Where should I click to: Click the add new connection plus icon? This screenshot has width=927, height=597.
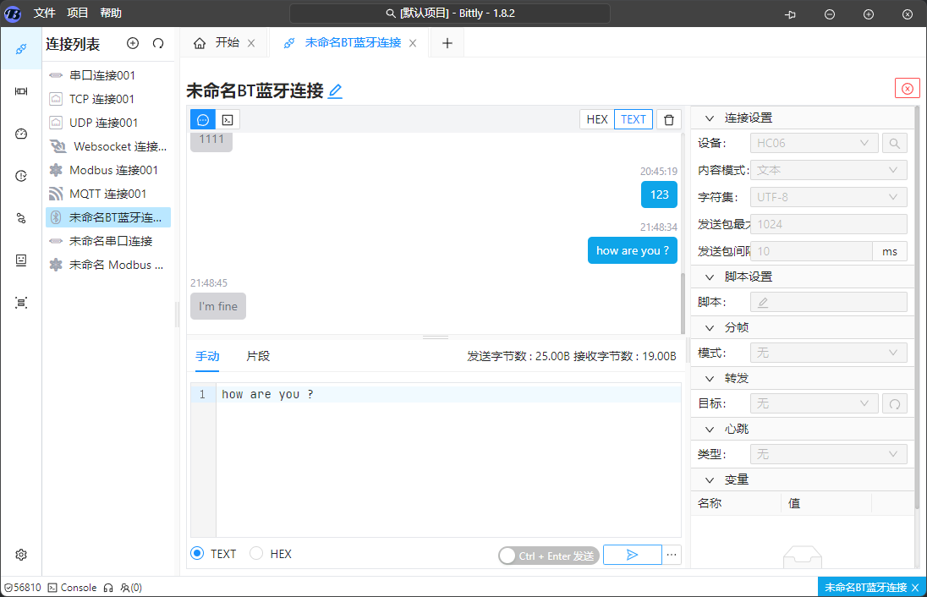pyautogui.click(x=133, y=44)
